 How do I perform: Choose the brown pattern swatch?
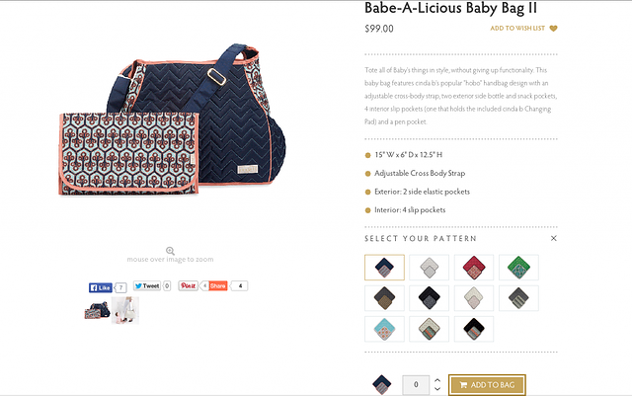(384, 298)
